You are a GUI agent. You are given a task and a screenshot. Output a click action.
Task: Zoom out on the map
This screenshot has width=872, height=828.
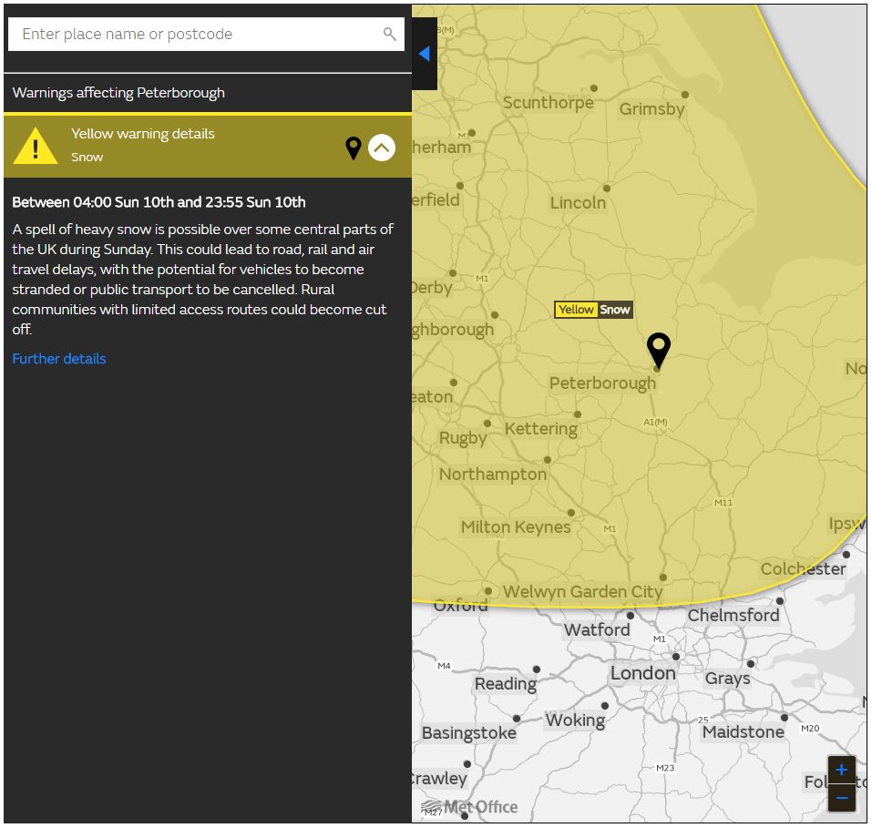(x=841, y=798)
